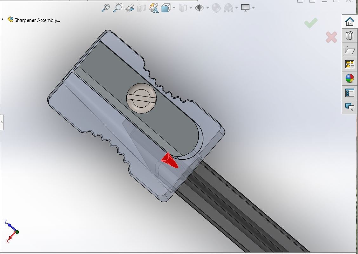Image resolution: width=358 pixels, height=254 pixels.
Task: Open the Custom Properties tab
Action: point(349,93)
